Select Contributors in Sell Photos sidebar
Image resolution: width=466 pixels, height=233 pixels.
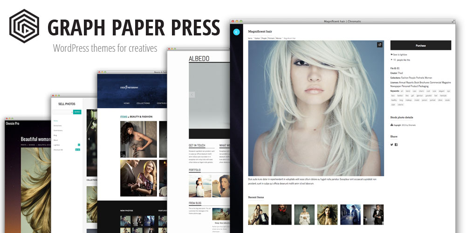click(x=58, y=130)
